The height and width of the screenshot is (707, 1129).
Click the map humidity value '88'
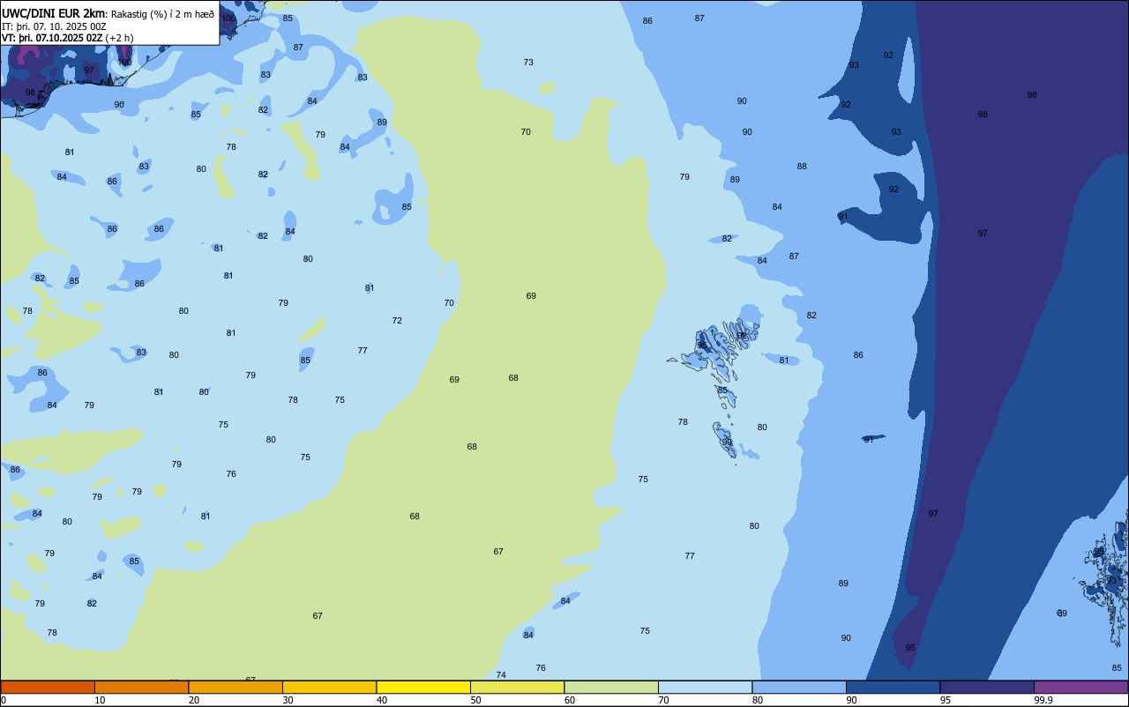802,167
